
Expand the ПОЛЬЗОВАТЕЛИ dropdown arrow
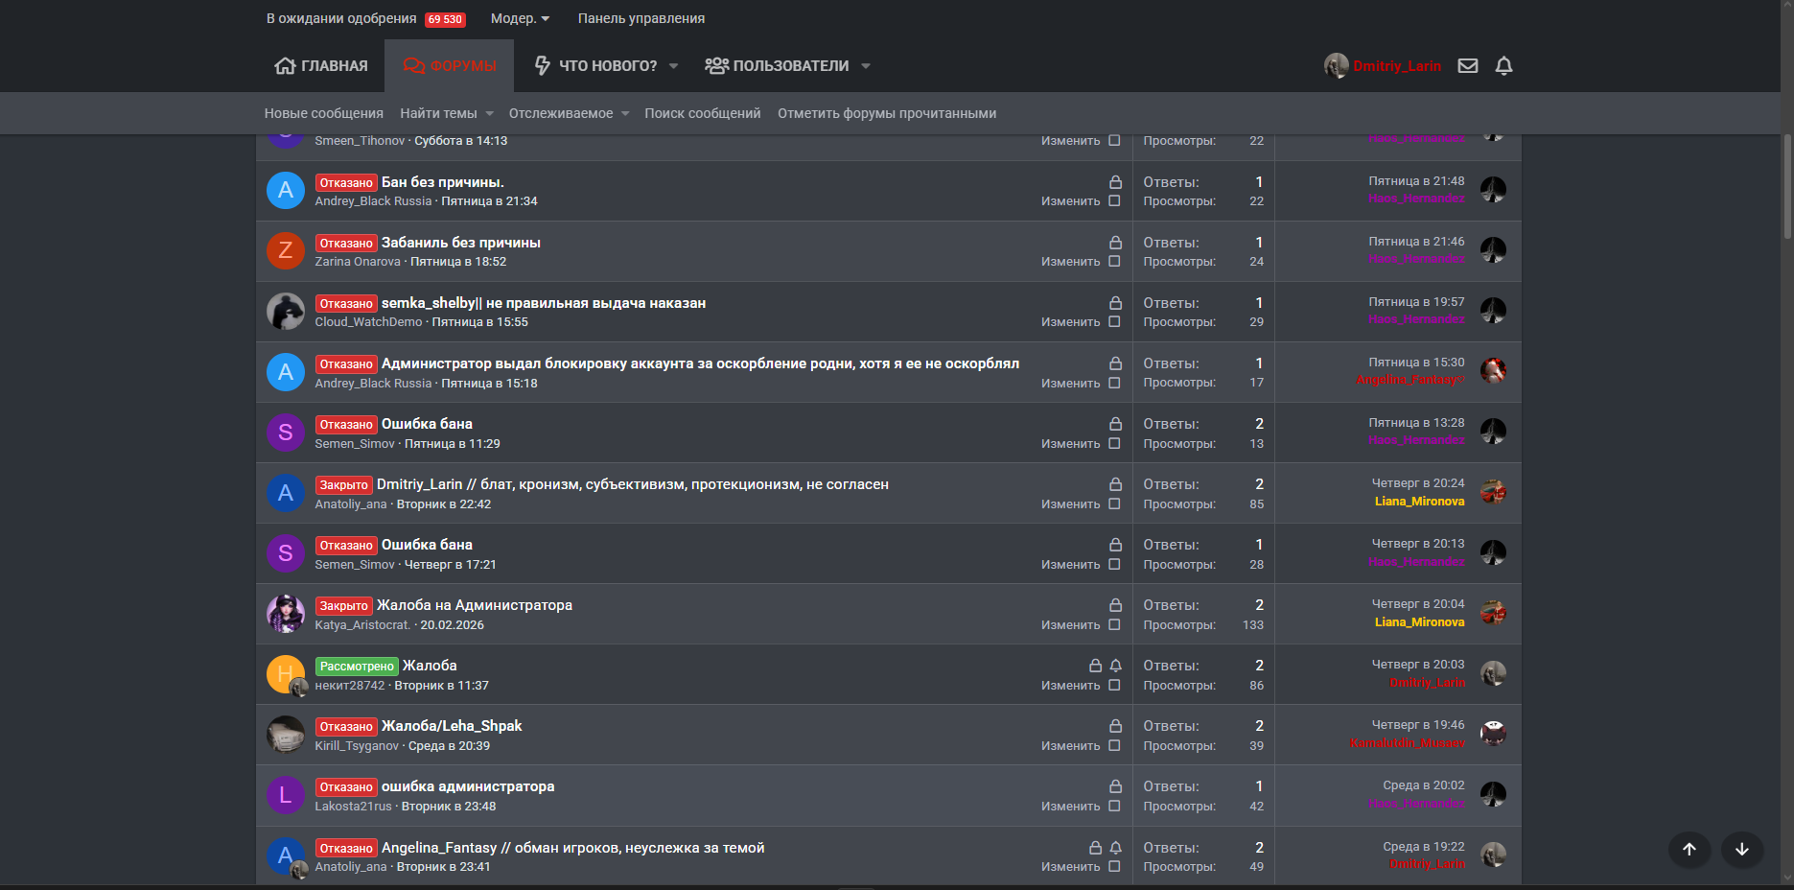(865, 66)
